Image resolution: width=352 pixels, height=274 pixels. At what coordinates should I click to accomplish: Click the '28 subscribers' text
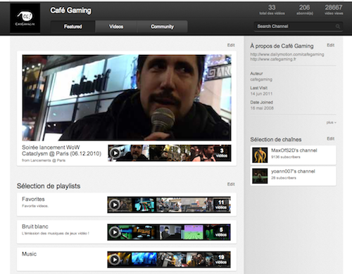[x=284, y=178]
